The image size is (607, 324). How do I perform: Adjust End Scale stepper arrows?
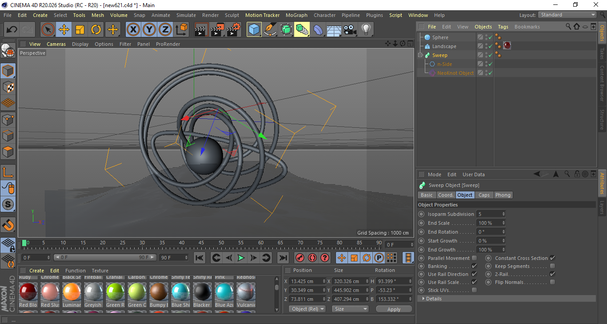point(503,223)
